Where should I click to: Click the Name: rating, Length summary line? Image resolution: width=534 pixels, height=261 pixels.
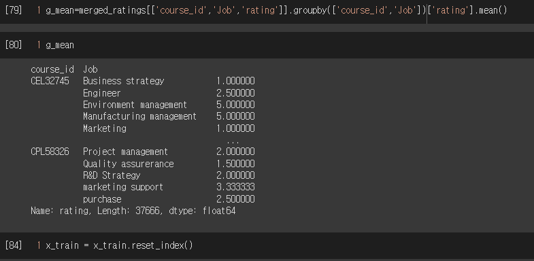[133, 211]
